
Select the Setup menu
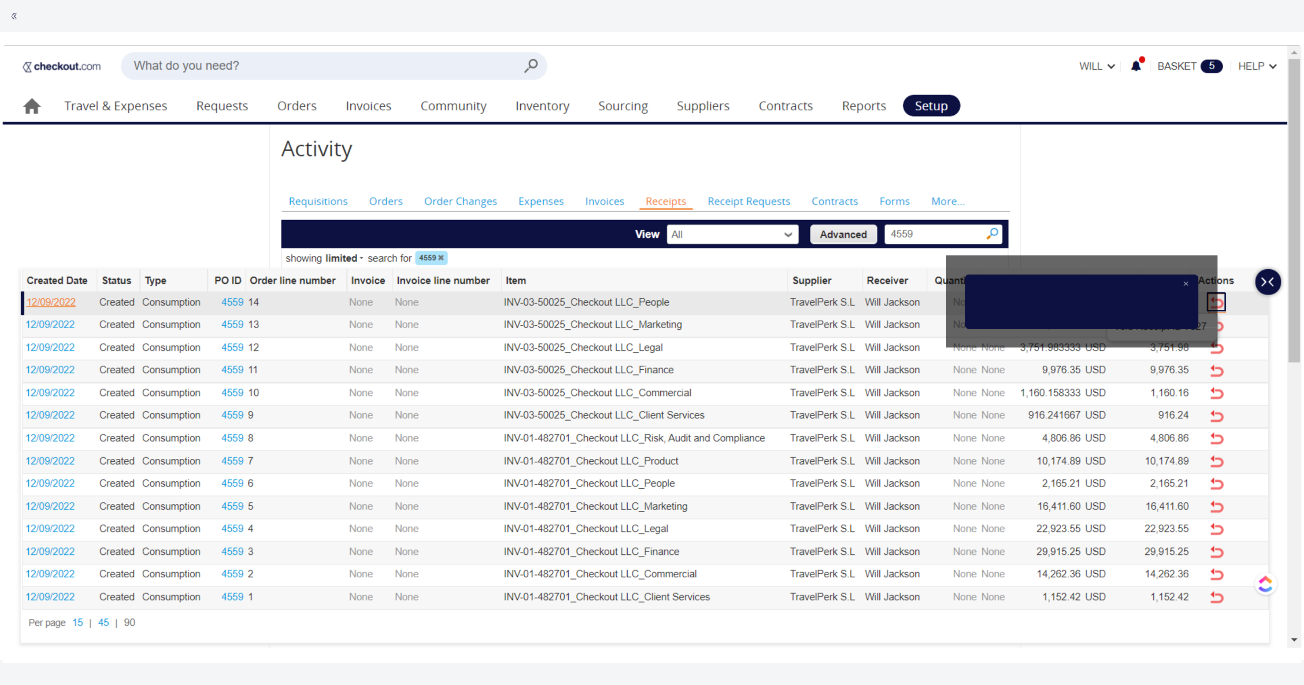(x=931, y=106)
